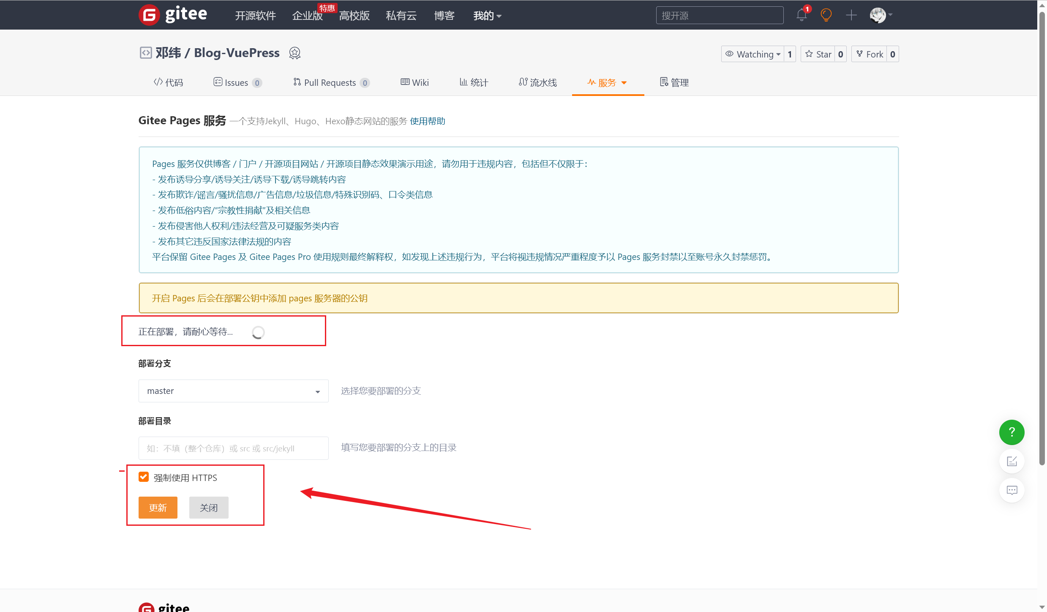The image size is (1047, 612).
Task: Open the 使用帮助 link
Action: pos(428,121)
